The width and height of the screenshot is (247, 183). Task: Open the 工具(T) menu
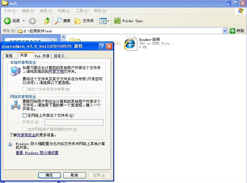tap(82, 11)
